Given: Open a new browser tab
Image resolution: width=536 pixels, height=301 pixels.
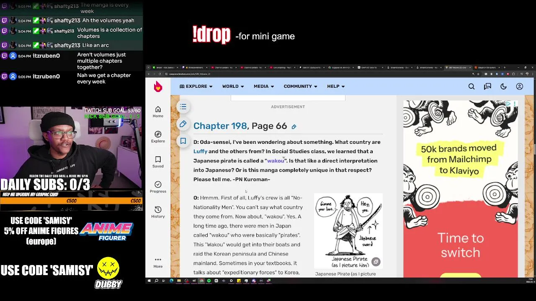Looking at the screenshot, I should pyautogui.click(x=505, y=67).
